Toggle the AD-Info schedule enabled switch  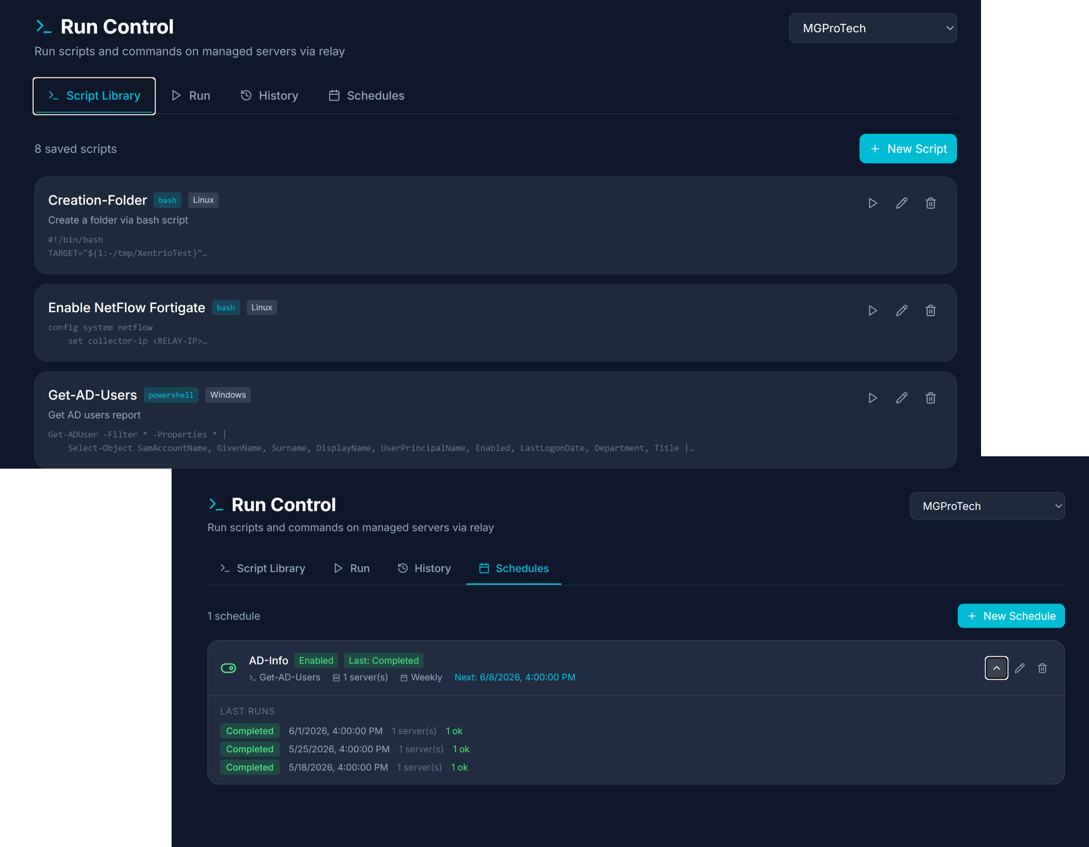point(228,668)
